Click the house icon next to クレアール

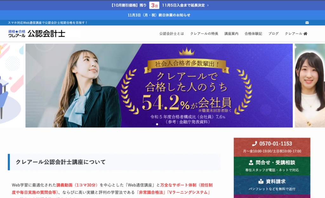tap(305, 34)
